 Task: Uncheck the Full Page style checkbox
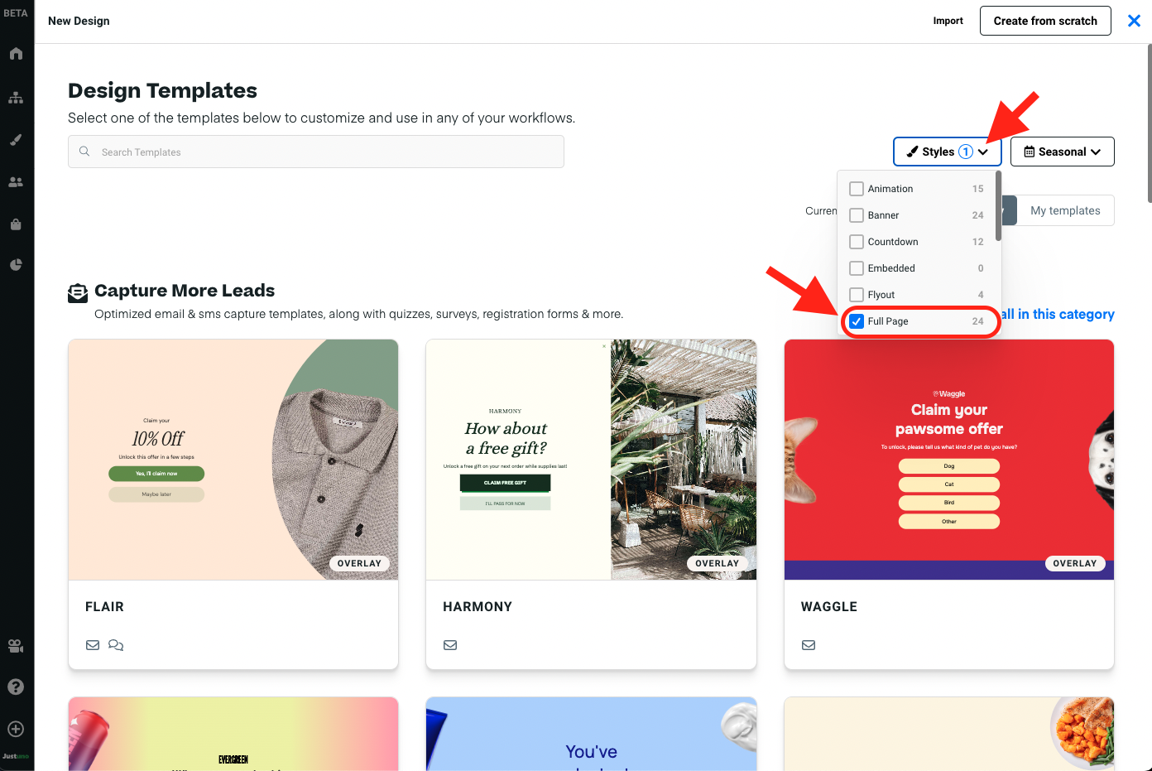[x=857, y=321]
